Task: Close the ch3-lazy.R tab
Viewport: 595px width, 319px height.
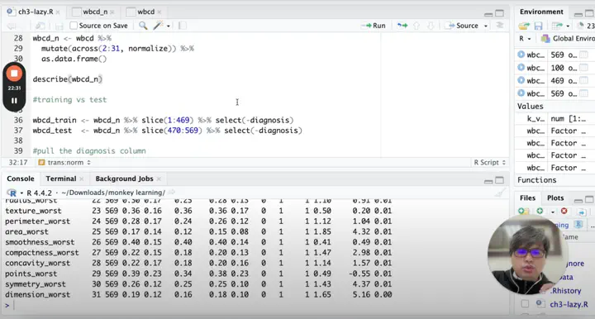Action: [58, 12]
